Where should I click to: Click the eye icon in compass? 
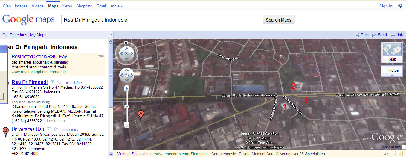127,54
